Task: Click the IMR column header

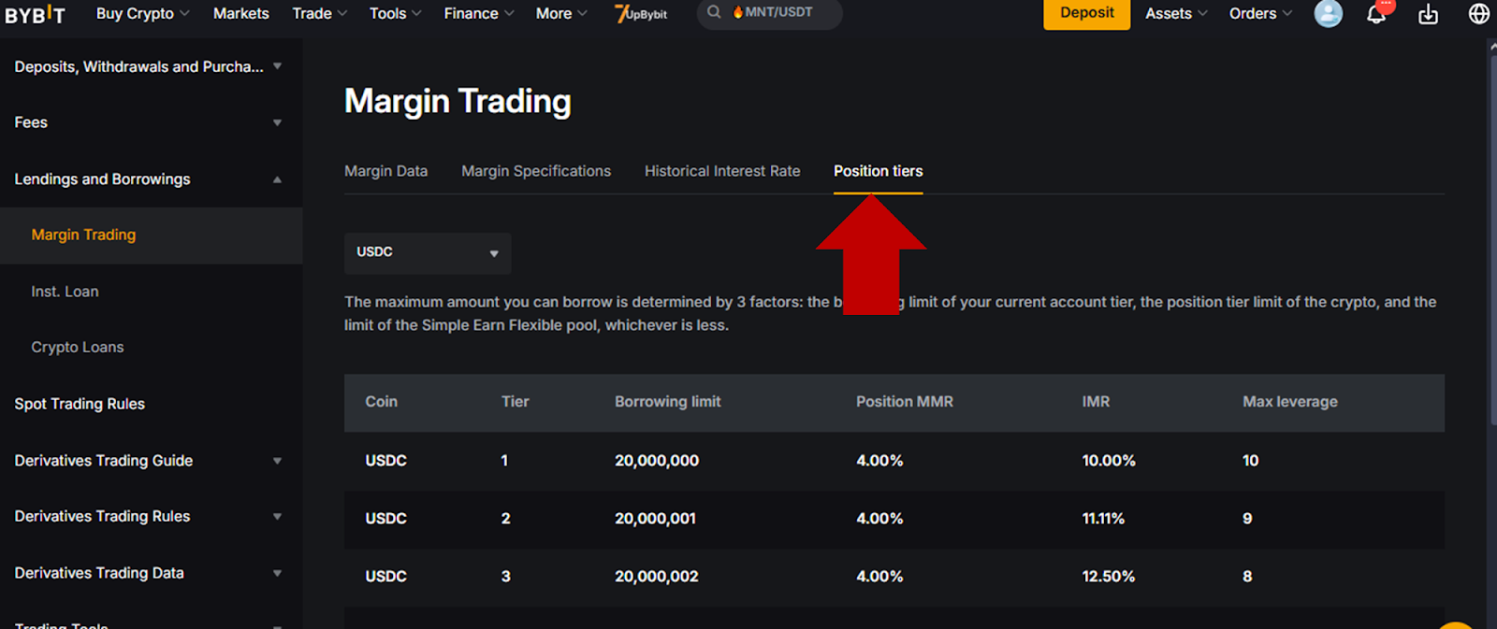Action: [1096, 402]
